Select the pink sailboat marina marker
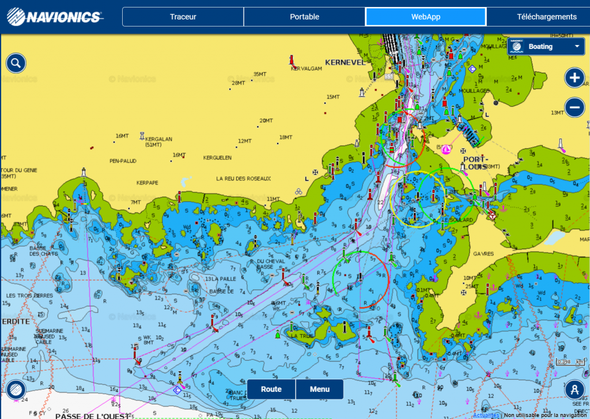This screenshot has height=419, width=590. pos(445,149)
